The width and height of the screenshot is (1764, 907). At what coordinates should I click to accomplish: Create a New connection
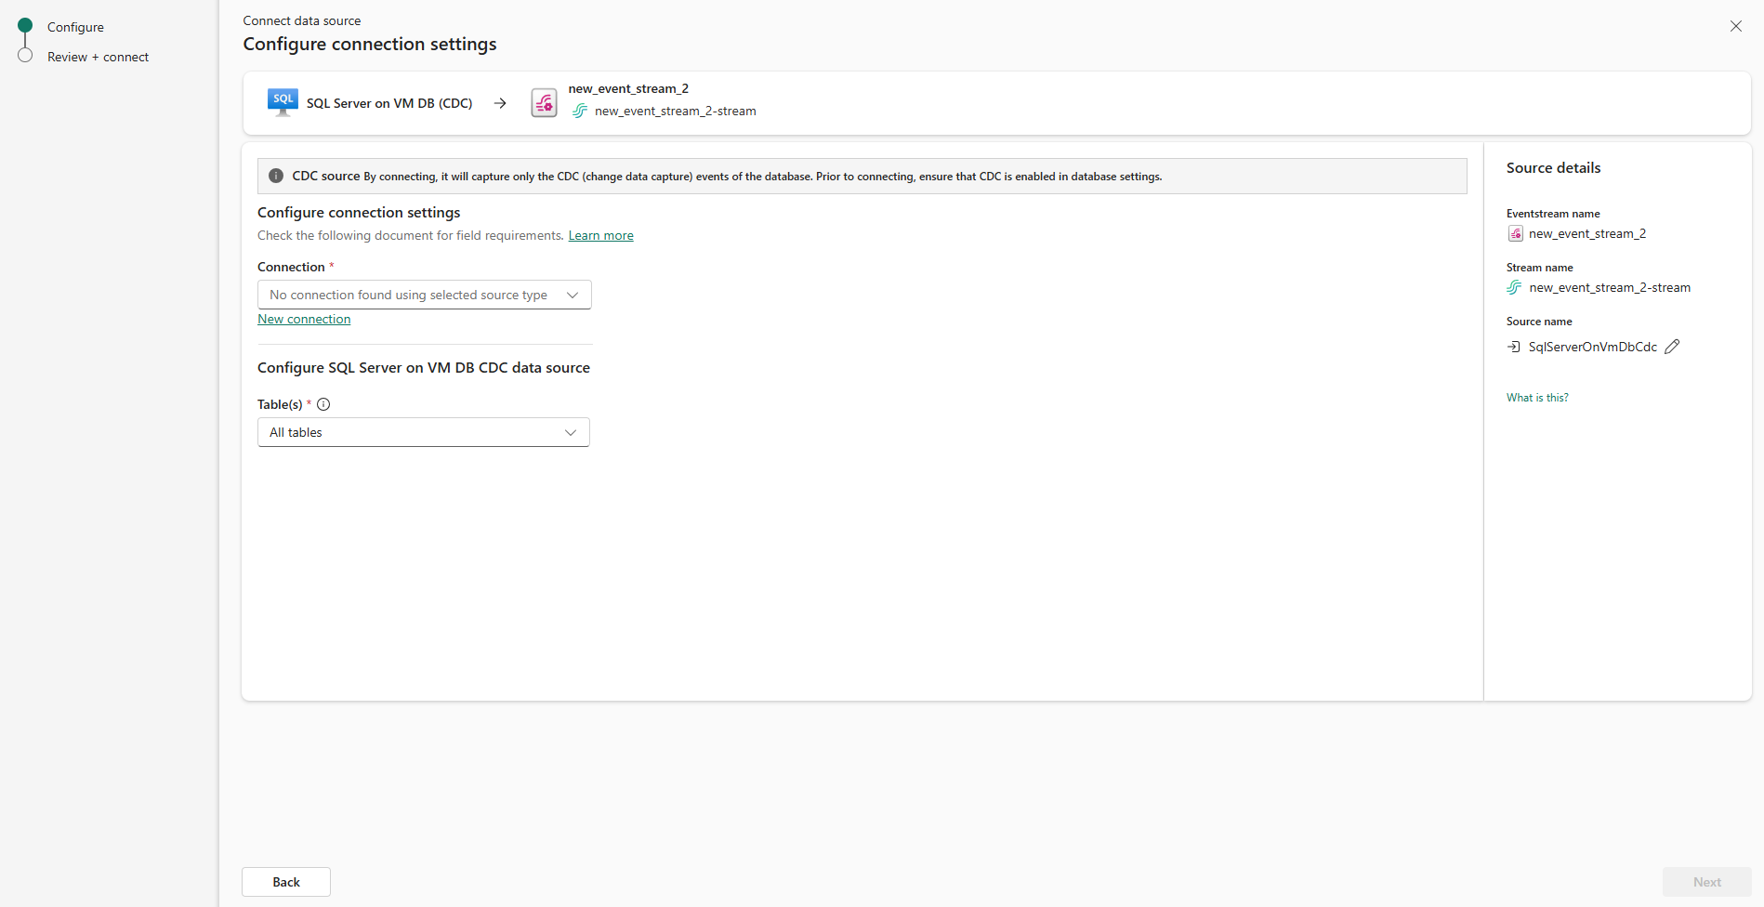303,319
